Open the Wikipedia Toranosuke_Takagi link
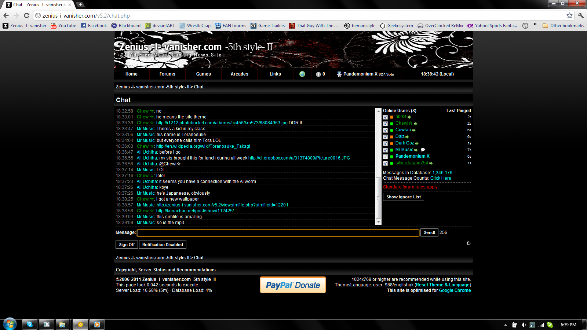 (203, 146)
